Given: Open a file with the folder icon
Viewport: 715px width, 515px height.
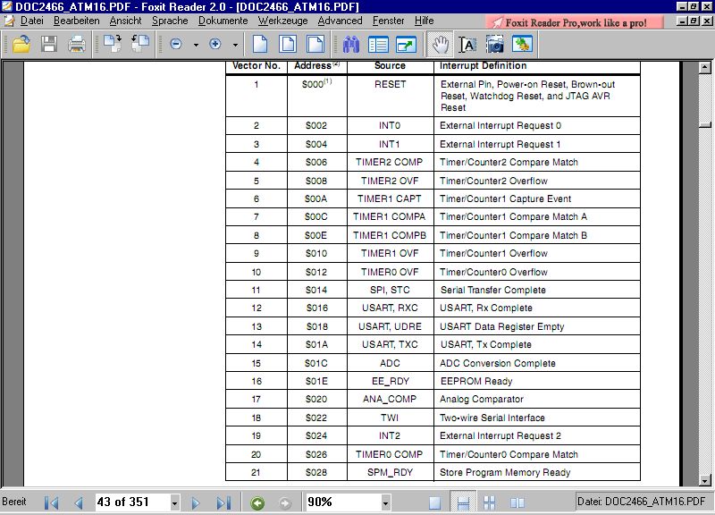Looking at the screenshot, I should (x=21, y=44).
